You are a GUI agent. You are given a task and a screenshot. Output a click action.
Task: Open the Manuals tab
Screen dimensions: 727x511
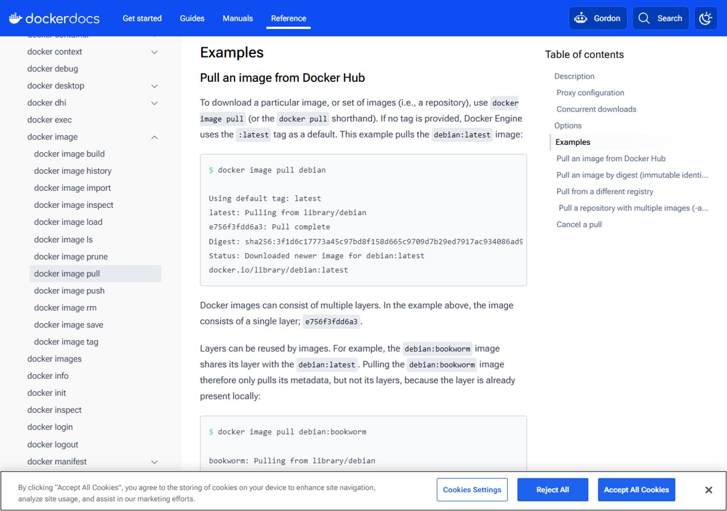(237, 18)
